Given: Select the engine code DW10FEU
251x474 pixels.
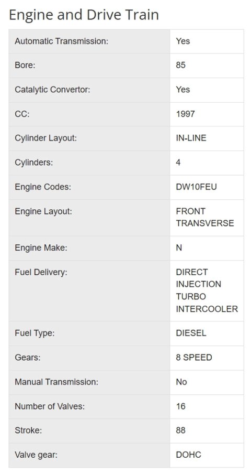Looking at the screenshot, I should coord(196,187).
